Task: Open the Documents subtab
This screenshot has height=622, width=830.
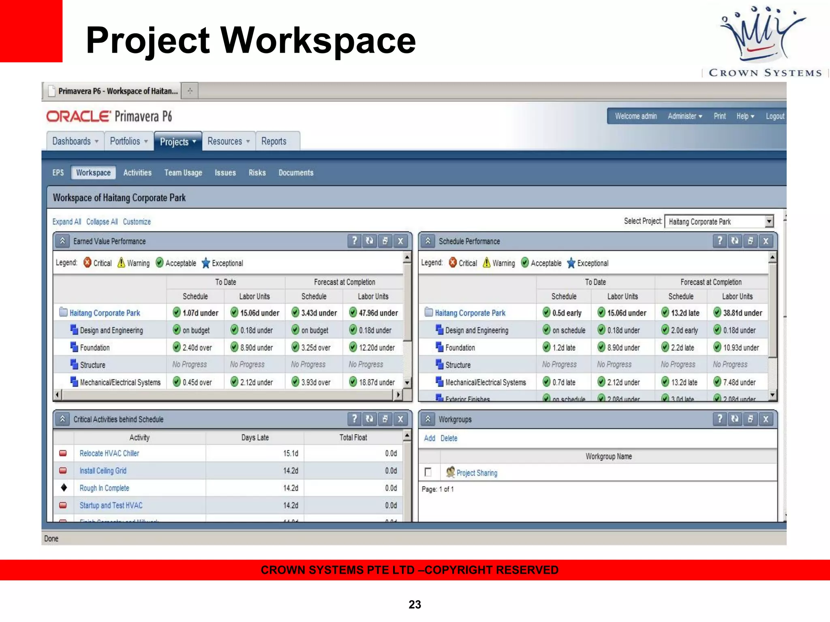Action: 296,173
